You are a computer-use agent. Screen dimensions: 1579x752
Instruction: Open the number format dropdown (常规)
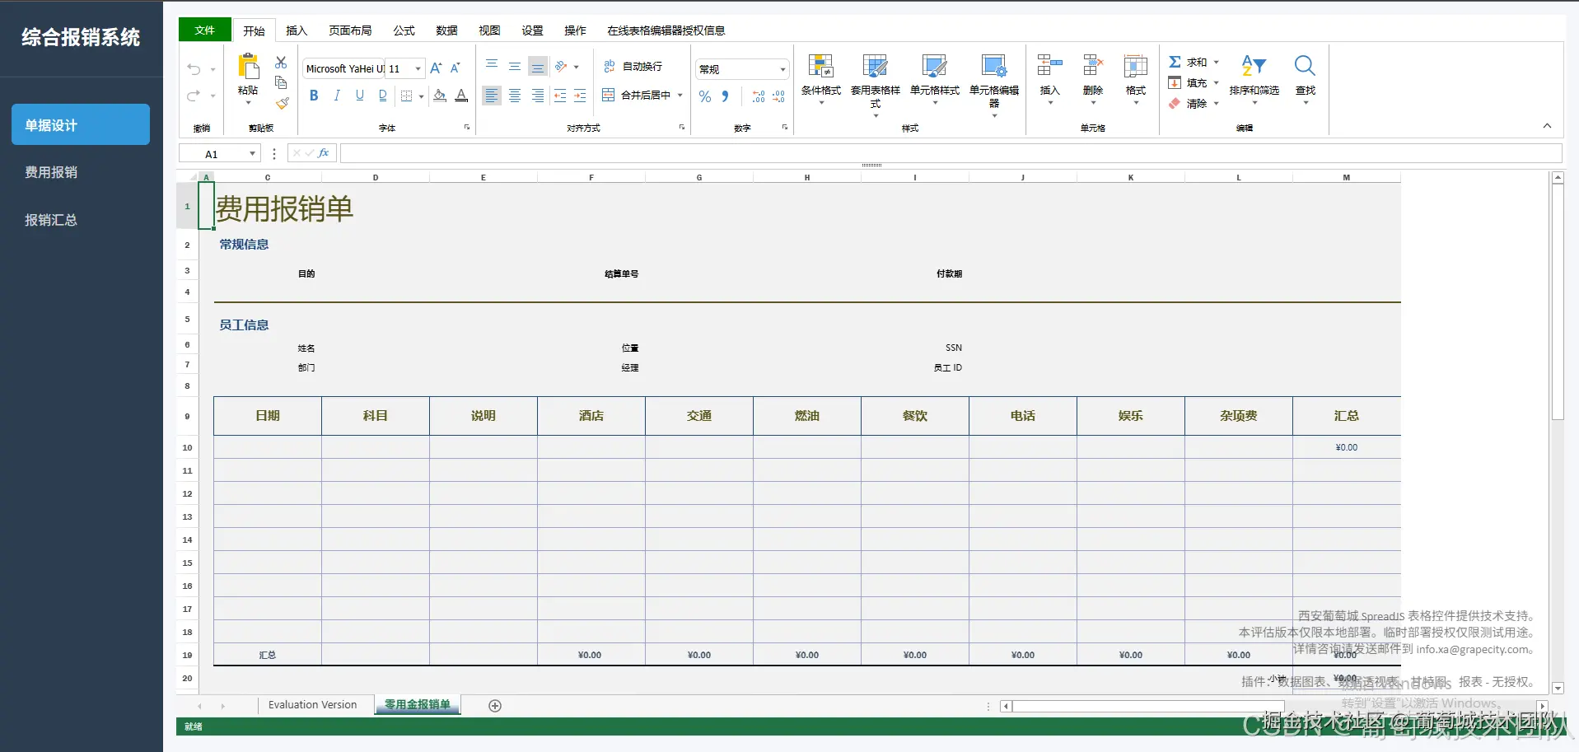[742, 69]
